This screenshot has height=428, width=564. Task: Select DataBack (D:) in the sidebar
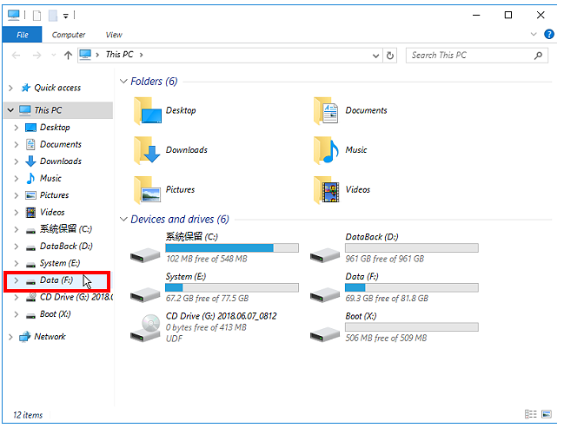[66, 247]
